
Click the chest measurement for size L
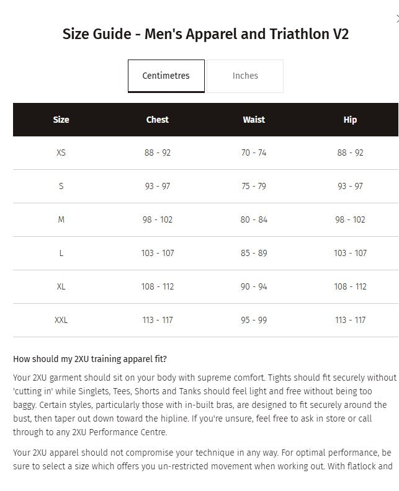[158, 253]
